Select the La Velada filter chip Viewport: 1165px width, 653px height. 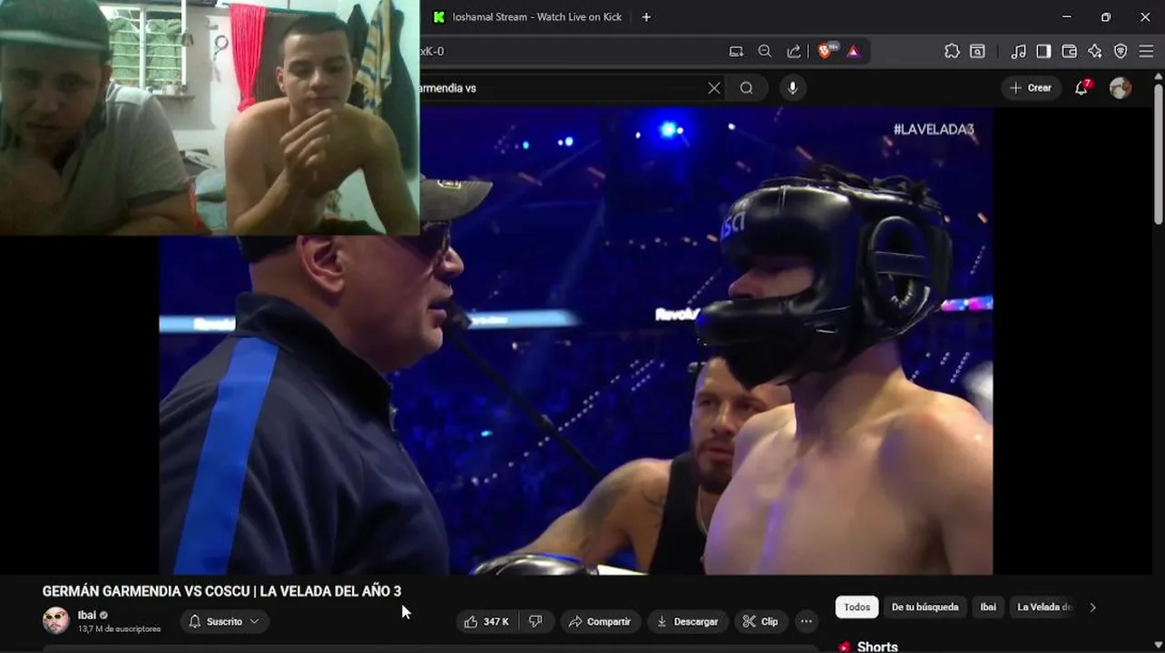click(1045, 607)
